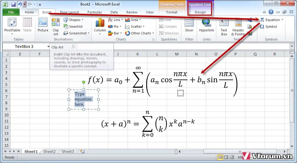This screenshot has width=297, height=163.
Task: Open the Equation Tools Design tab
Action: 200,12
